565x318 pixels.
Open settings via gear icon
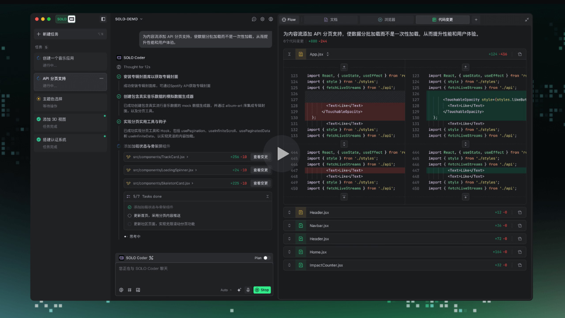coord(262,19)
